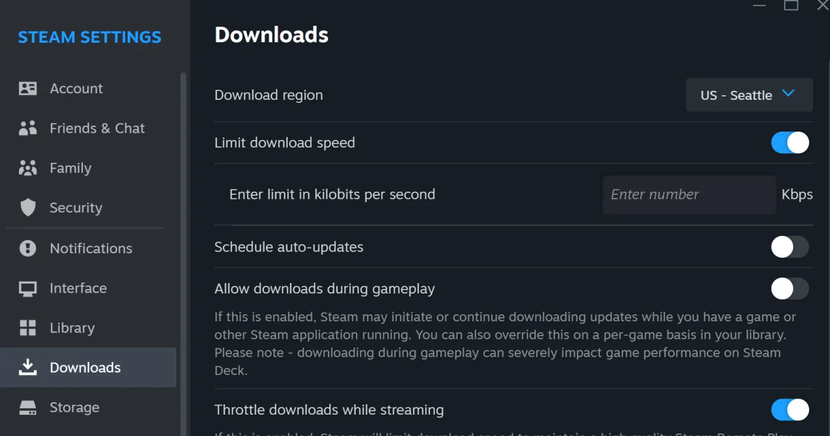Select Notifications in the settings list

[x=90, y=248]
